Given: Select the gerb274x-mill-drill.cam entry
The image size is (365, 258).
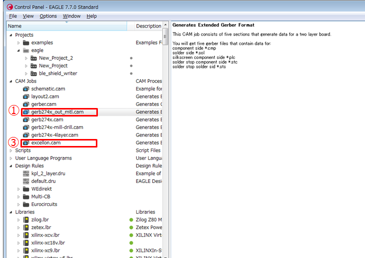Looking at the screenshot, I should tap(57, 127).
